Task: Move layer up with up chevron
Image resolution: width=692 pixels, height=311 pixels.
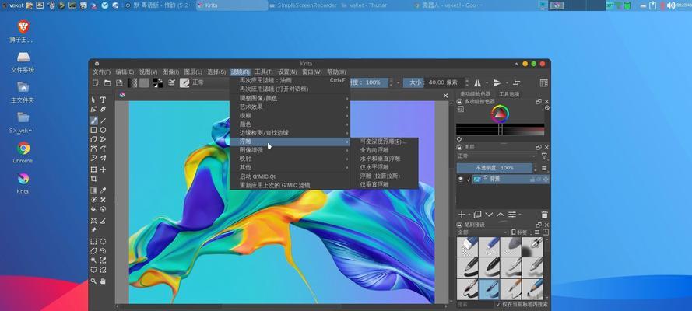Action: [501, 215]
